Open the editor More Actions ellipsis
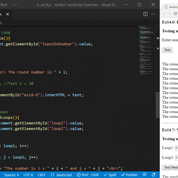This screenshot has width=178, height=178. coord(153,14)
